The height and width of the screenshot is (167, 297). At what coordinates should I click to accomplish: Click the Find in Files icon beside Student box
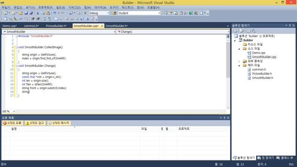click(114, 13)
